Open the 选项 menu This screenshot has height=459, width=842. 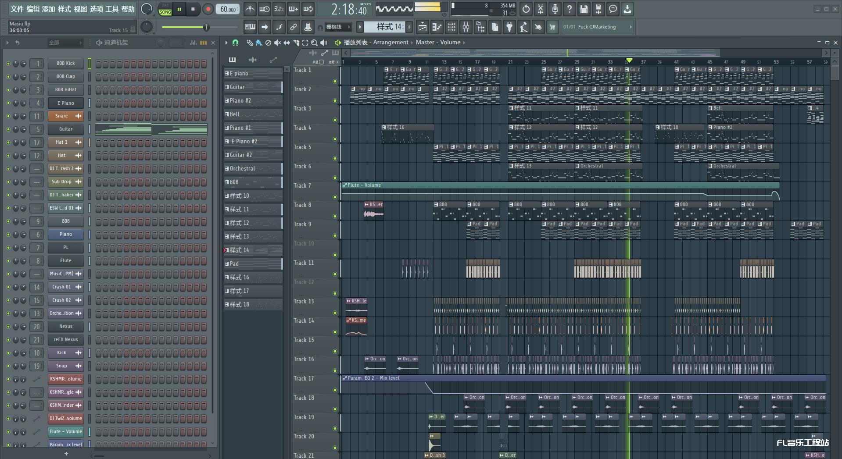point(97,9)
